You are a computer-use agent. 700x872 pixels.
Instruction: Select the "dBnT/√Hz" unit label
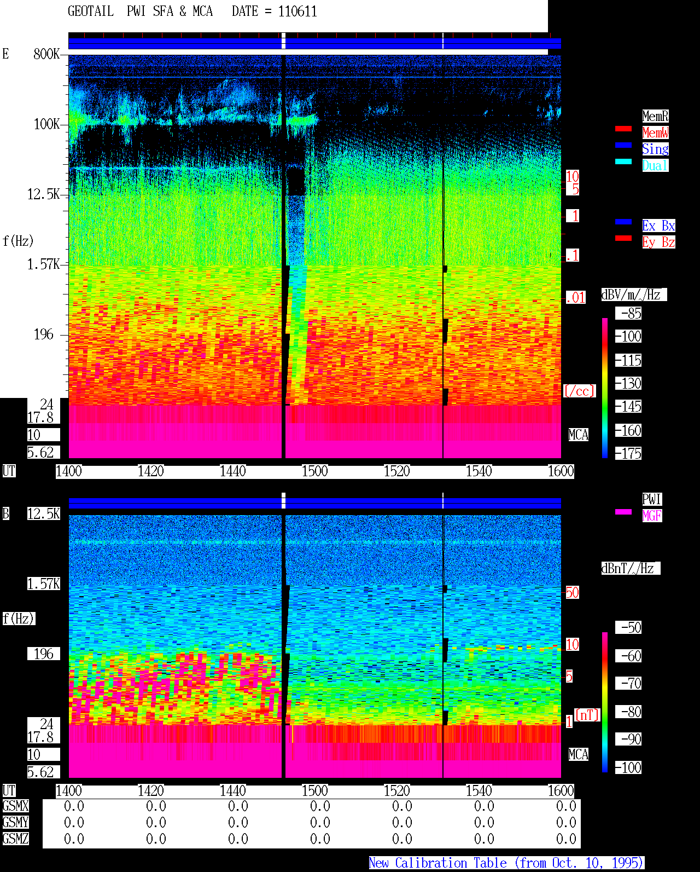point(631,568)
